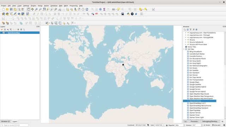Click the New GeoPackage Layer icon
Viewport: 226px width, 127px height.
[x=7, y=14]
